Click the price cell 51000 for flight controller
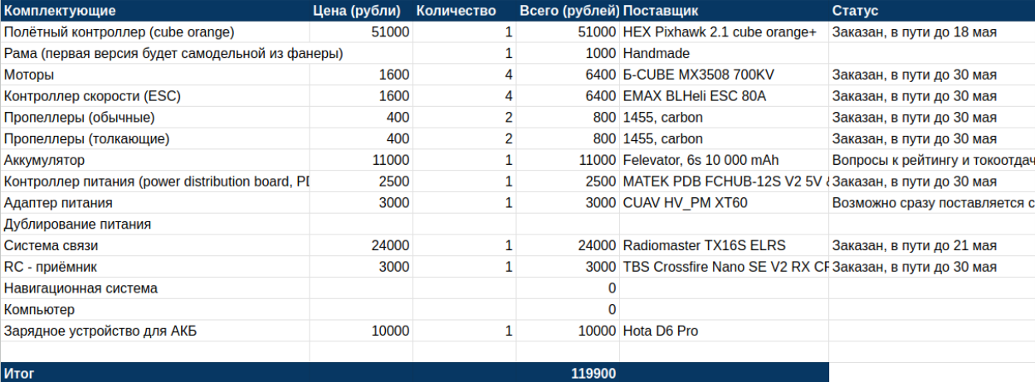The width and height of the screenshot is (1035, 382). click(x=361, y=32)
